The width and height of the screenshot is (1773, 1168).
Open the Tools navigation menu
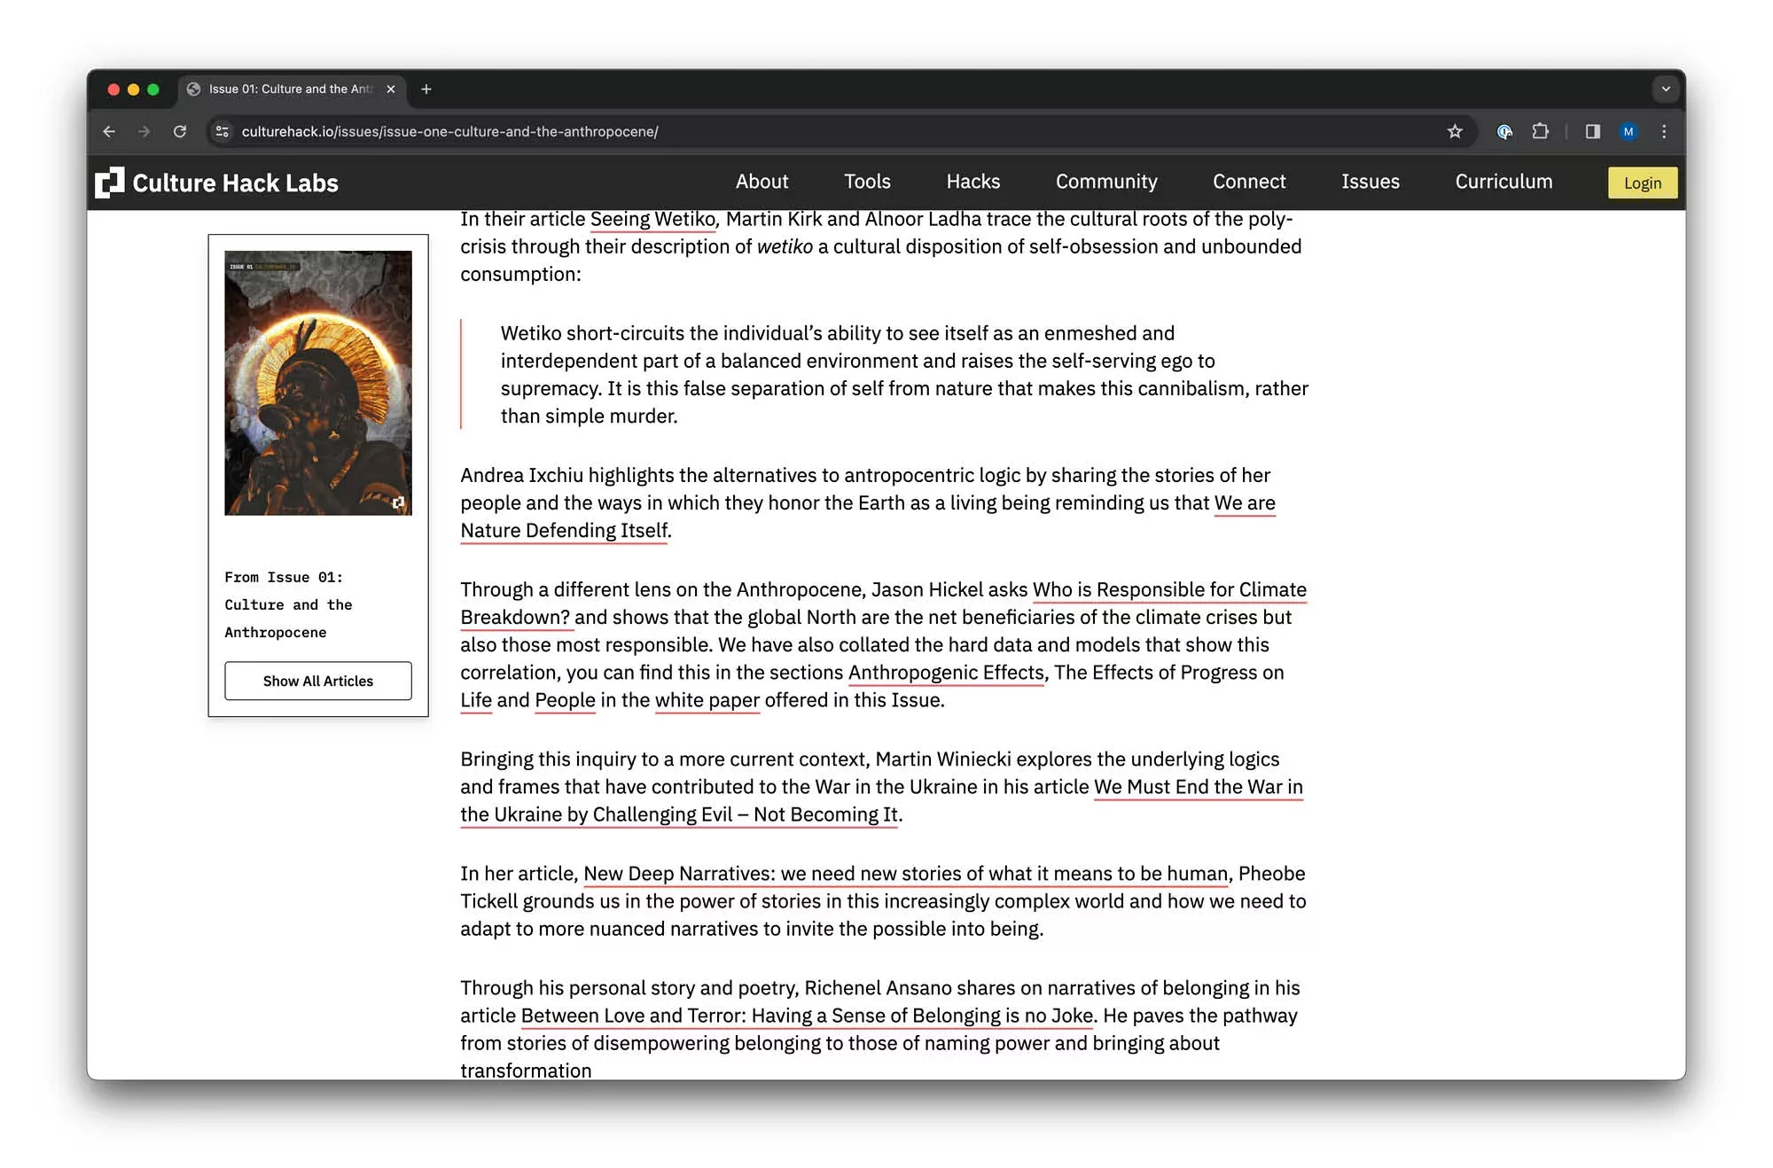tap(866, 182)
